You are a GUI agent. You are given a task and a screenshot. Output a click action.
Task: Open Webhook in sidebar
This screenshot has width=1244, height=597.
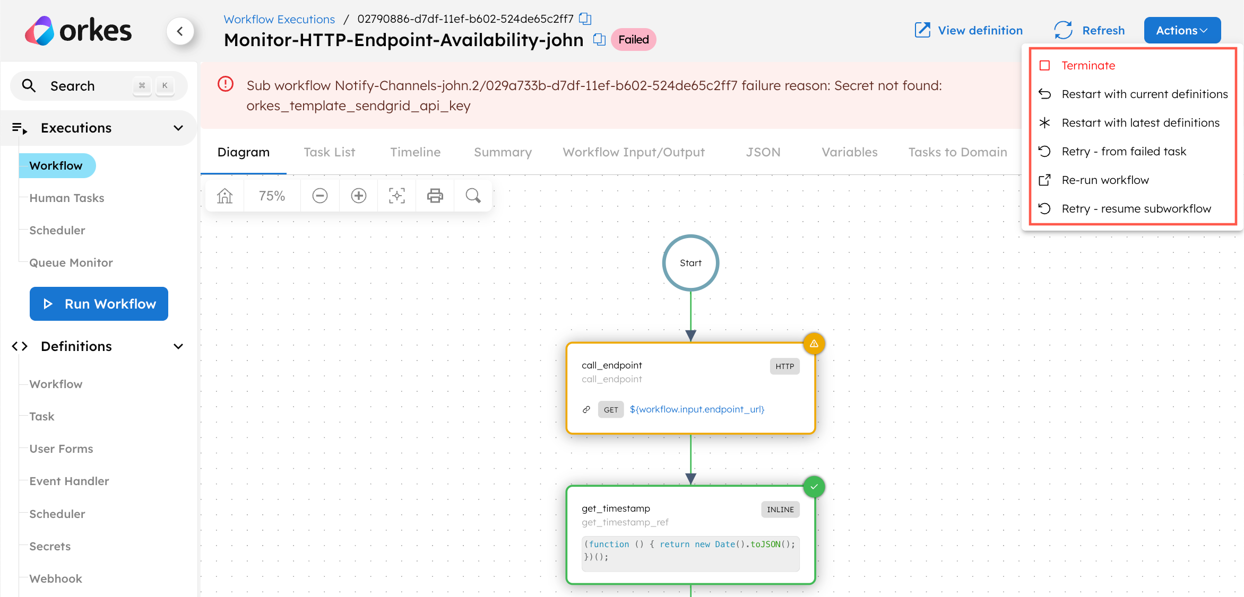pos(56,579)
